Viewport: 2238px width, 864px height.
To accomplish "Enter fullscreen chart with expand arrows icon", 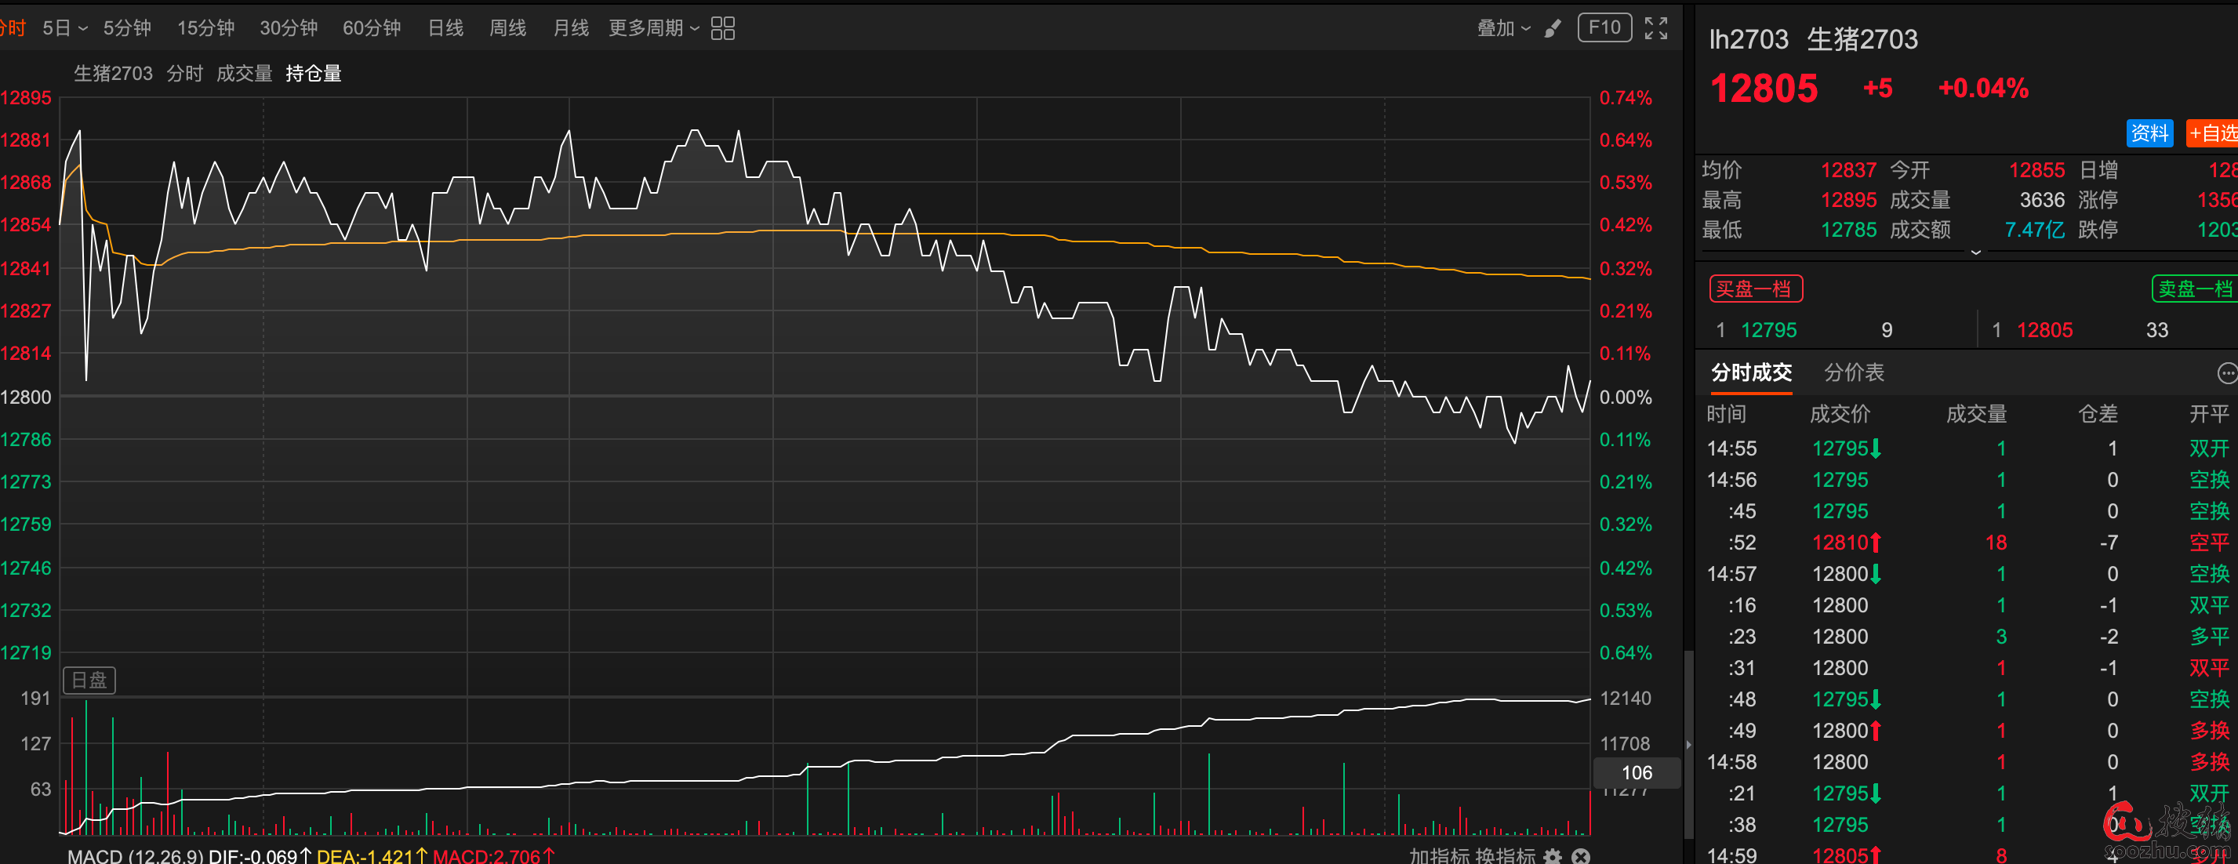I will pos(1655,29).
